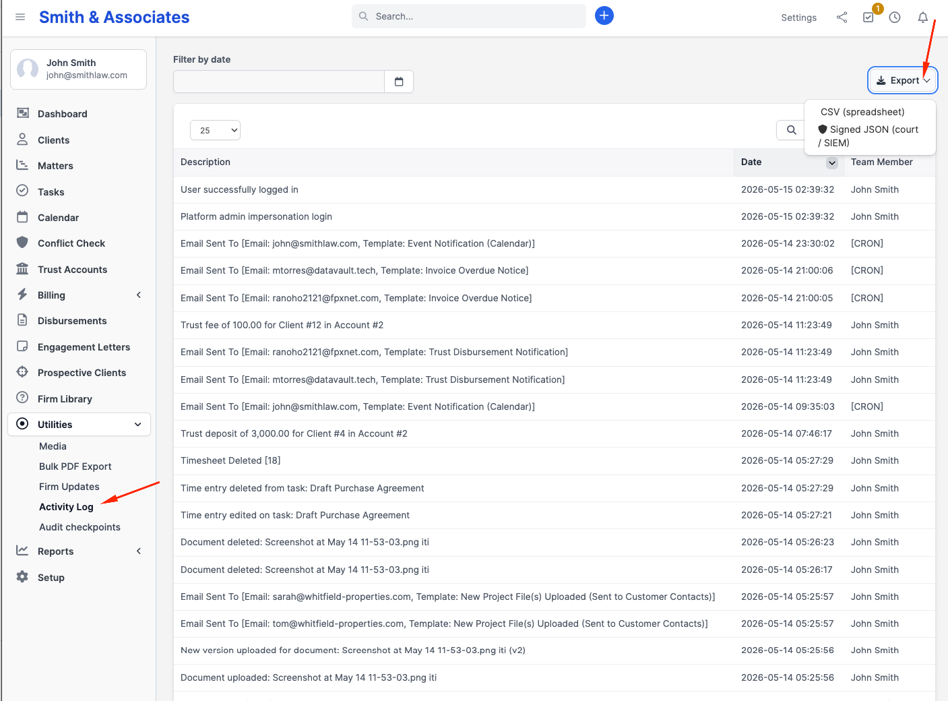Click the hamburger menu icon
This screenshot has height=701, width=948.
(x=20, y=17)
